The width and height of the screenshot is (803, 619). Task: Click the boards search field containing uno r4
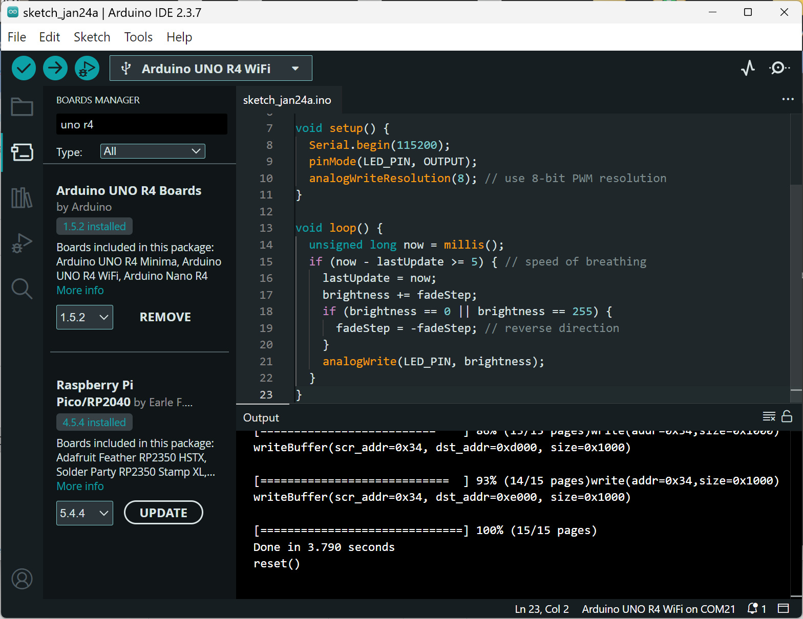point(141,124)
